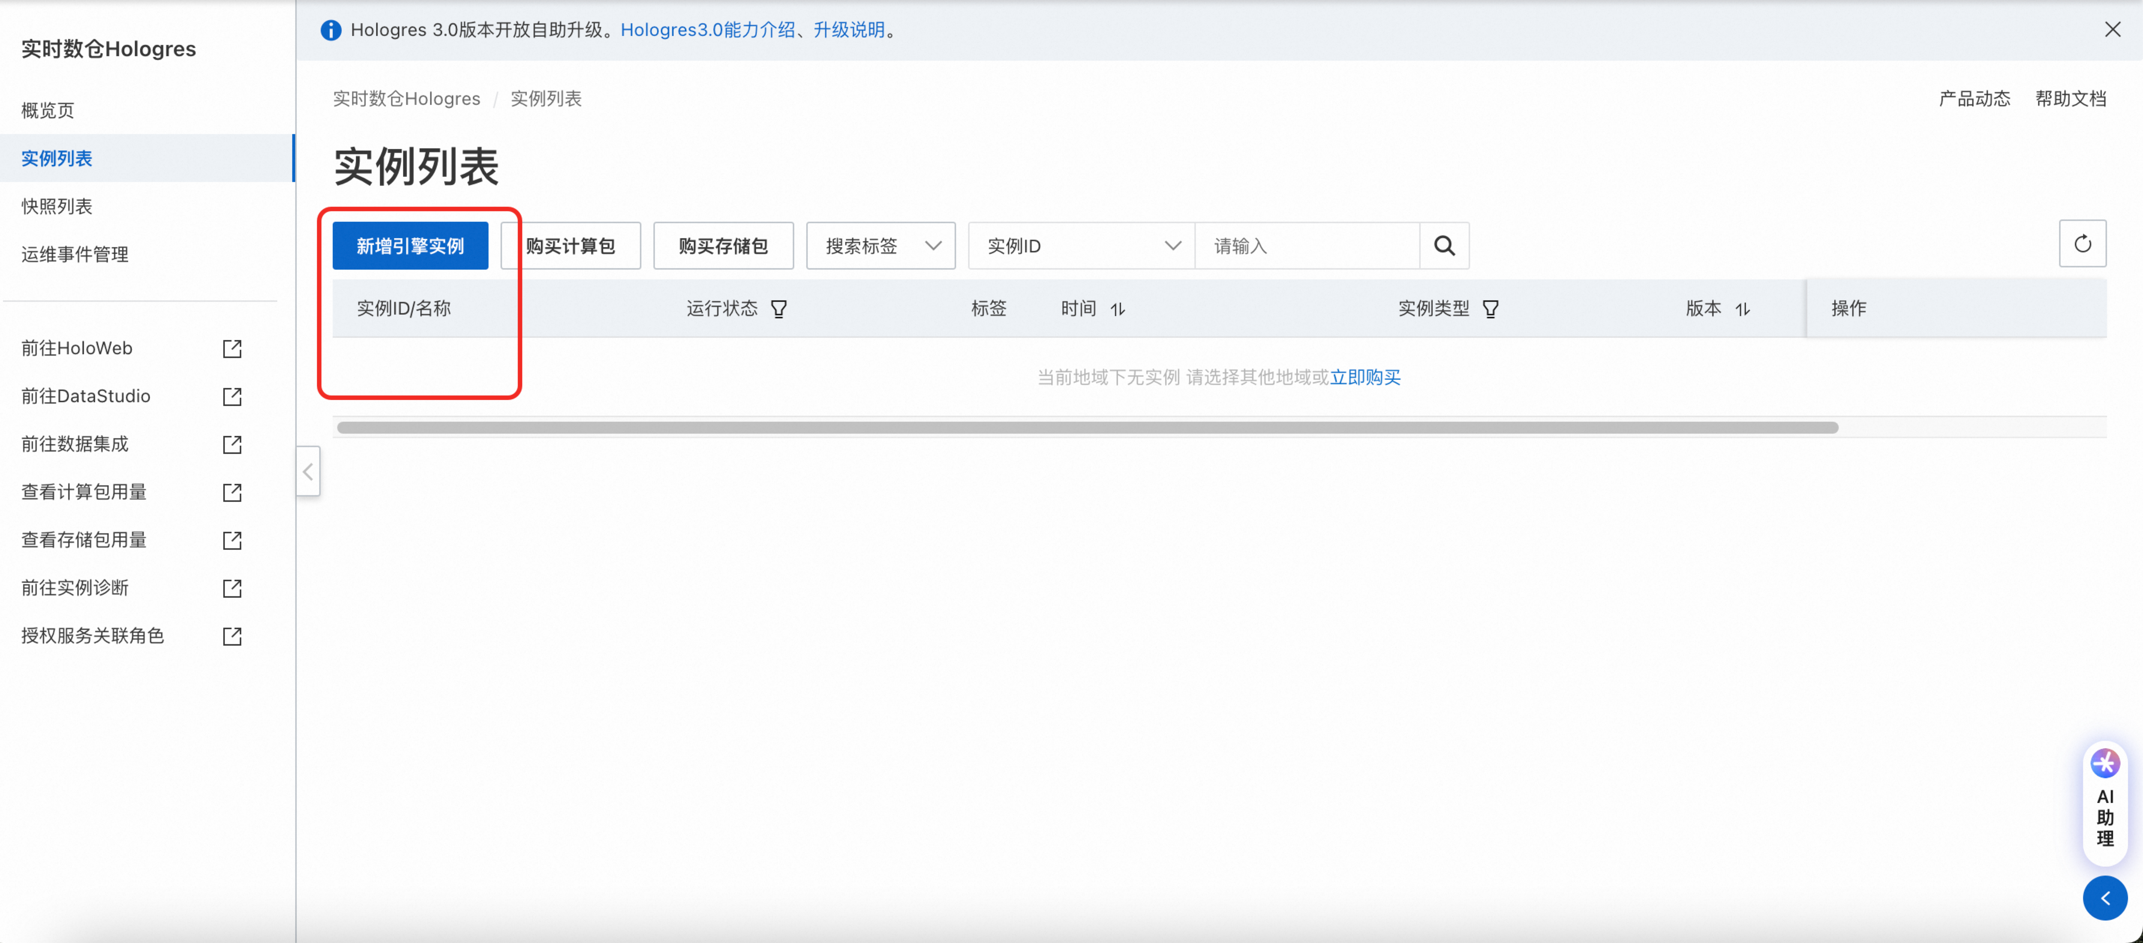Click 立即购买 link in empty table
2143x943 pixels.
coord(1365,377)
